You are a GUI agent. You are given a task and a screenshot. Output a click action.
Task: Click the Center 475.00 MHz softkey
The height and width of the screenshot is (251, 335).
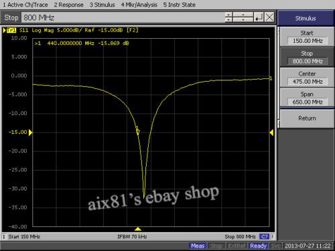[307, 78]
